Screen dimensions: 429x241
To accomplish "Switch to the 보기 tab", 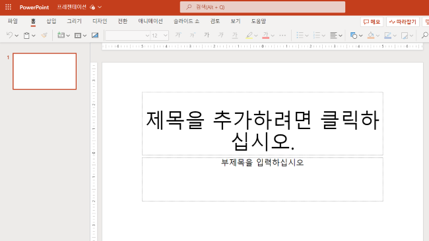I will (x=236, y=21).
